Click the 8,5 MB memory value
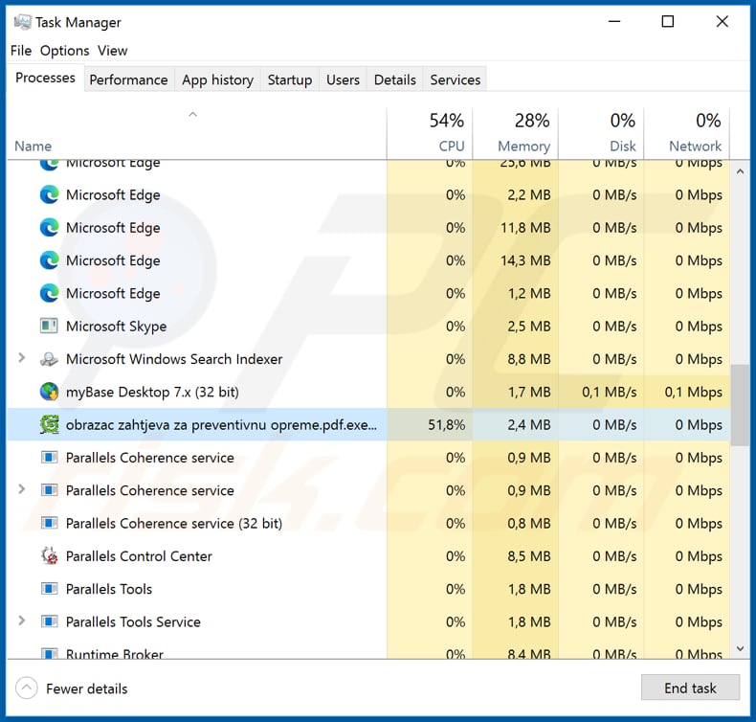 529,556
